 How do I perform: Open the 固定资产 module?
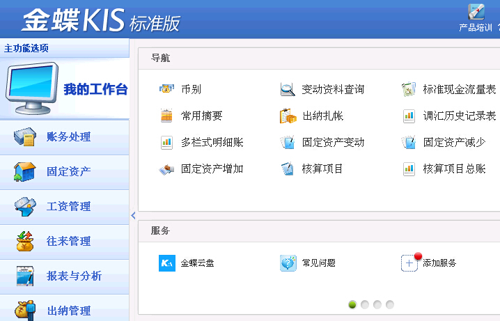(x=64, y=172)
